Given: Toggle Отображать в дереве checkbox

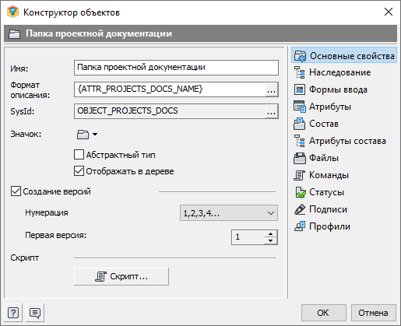Looking at the screenshot, I should [x=79, y=171].
